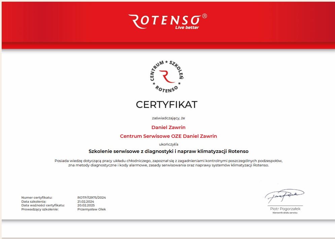Click the training date 21.02.2024

86,201
